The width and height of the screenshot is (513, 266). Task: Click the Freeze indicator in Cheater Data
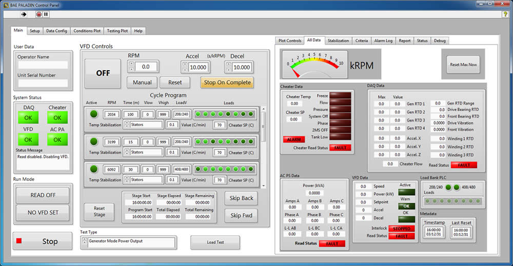(340, 96)
